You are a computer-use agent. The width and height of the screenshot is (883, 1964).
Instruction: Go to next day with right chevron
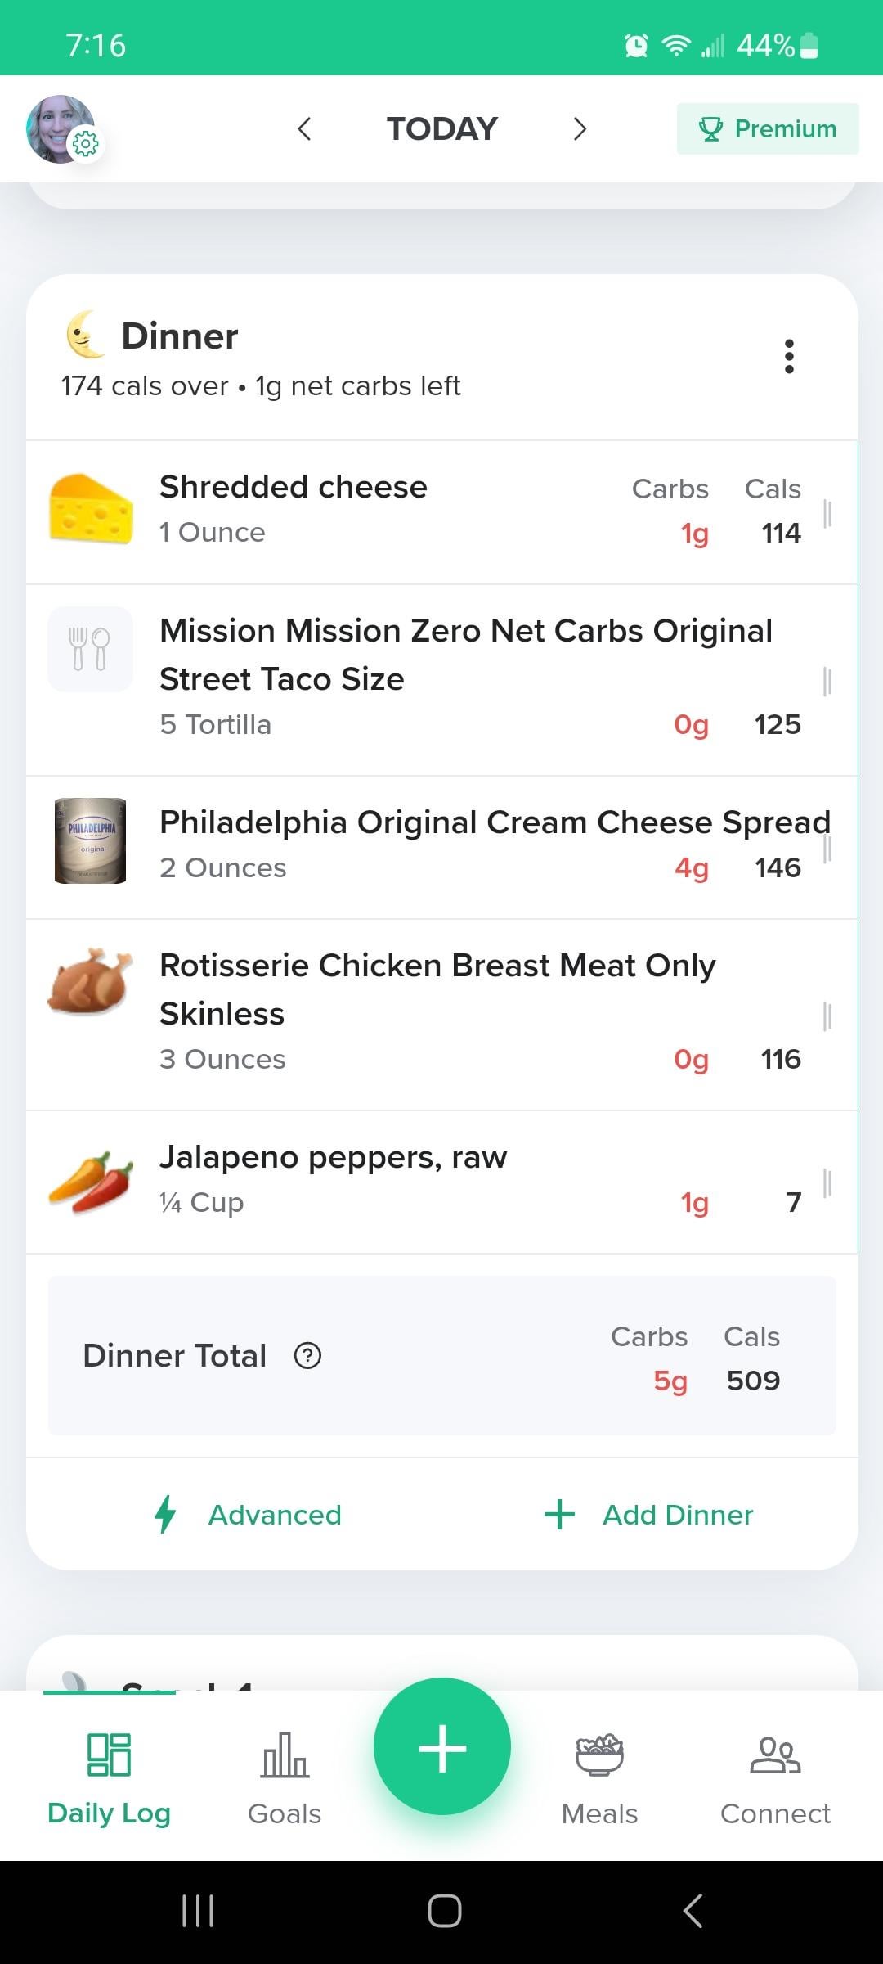(580, 128)
